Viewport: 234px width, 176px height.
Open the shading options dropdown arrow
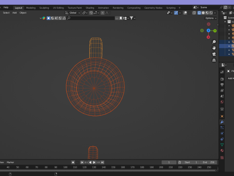pyautogui.click(x=215, y=13)
